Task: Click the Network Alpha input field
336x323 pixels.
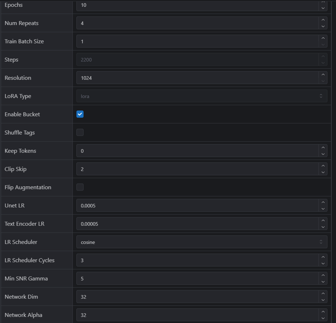Action: pos(197,315)
